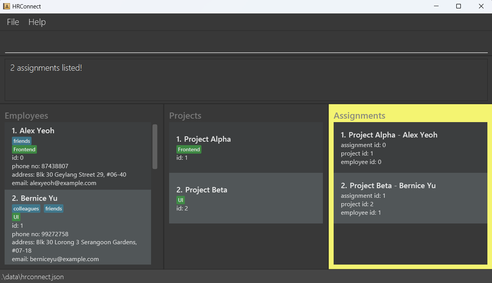Select assignment 'Project Alpha - Alex Yeoh'
This screenshot has height=283, width=492.
(x=411, y=147)
